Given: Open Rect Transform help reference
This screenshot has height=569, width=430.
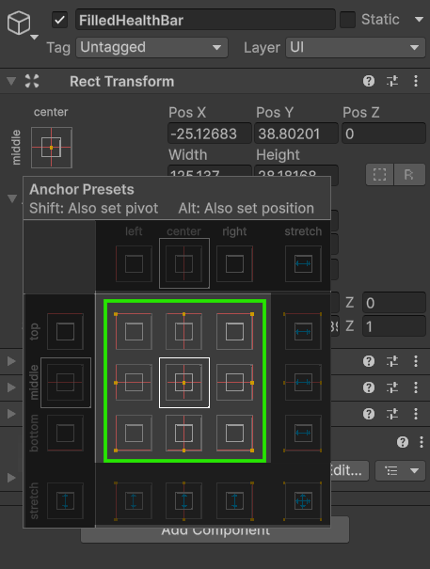Looking at the screenshot, I should click(x=369, y=81).
